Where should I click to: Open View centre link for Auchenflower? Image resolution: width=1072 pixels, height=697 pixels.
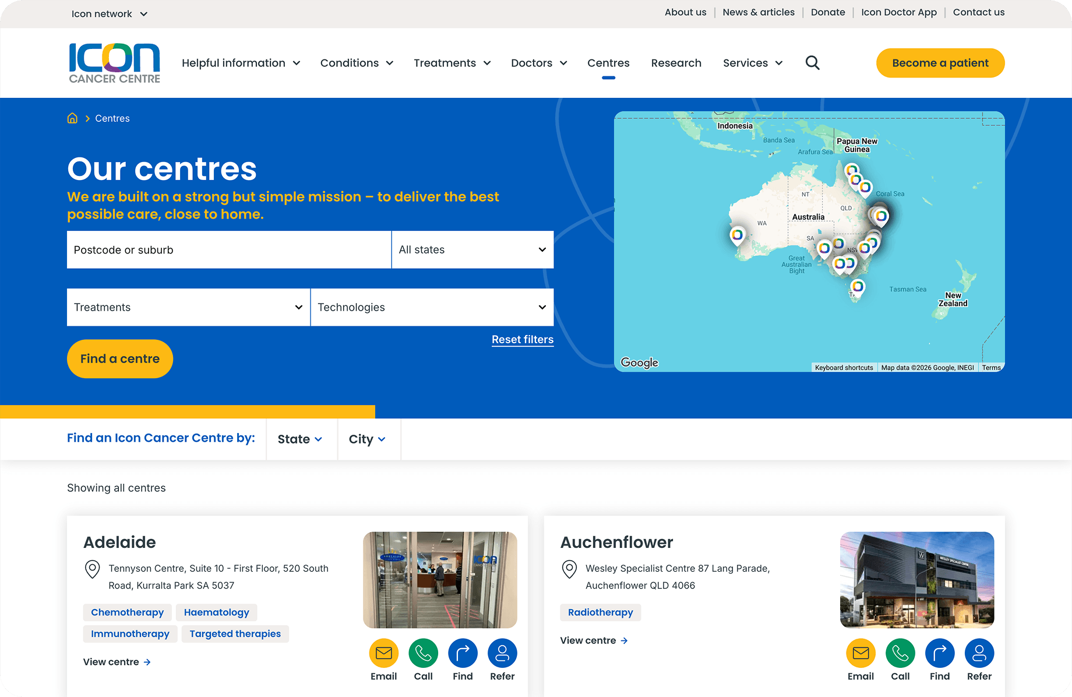(x=594, y=640)
